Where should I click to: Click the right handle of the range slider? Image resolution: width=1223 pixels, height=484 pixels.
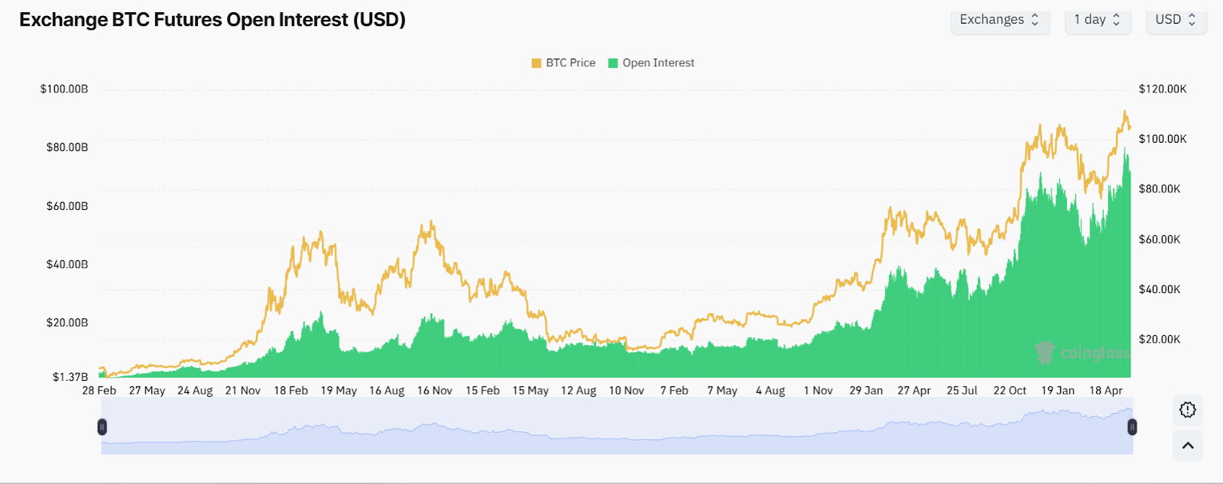pyautogui.click(x=1132, y=427)
